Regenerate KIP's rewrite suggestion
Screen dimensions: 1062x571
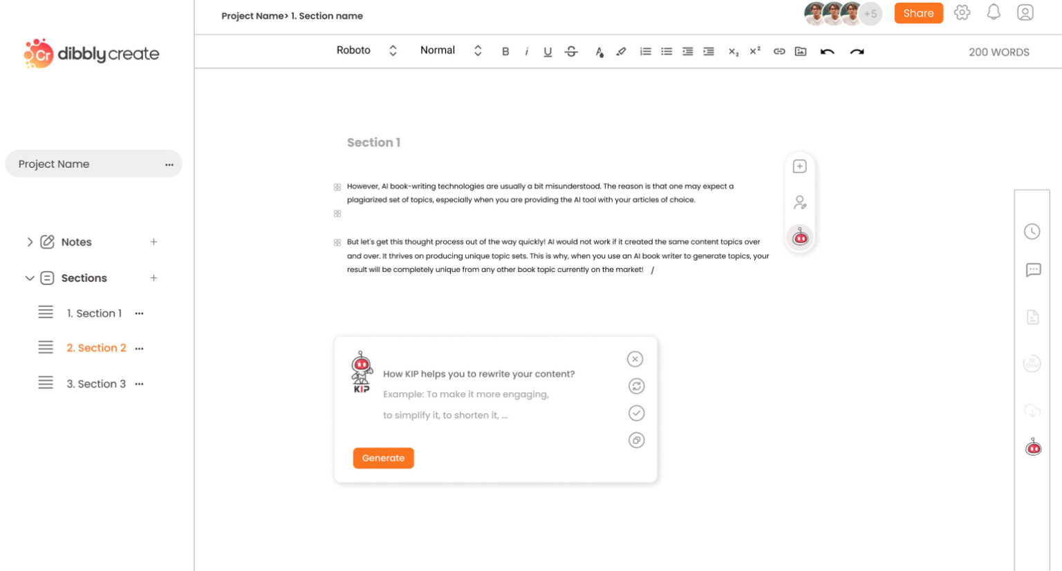point(635,386)
